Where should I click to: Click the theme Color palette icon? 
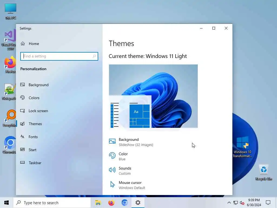(112, 155)
